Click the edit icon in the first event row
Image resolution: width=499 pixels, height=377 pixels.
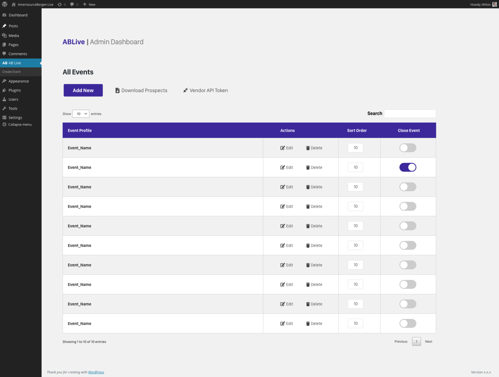[x=283, y=148]
